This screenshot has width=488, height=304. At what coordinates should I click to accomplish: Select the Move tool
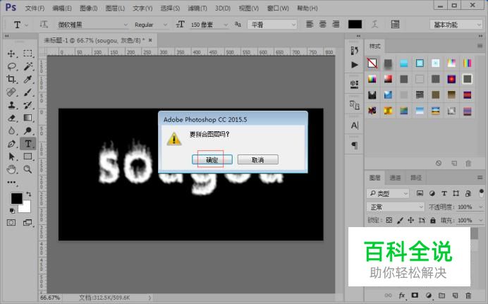(x=11, y=54)
